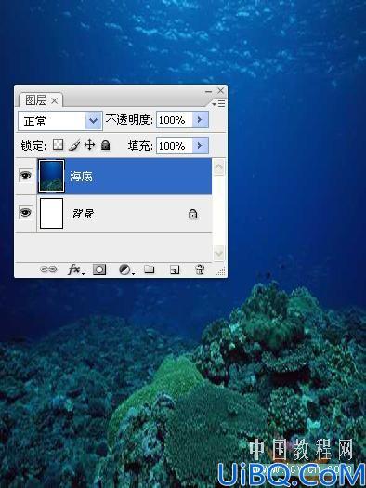Toggle lock all icon
The height and width of the screenshot is (488, 366).
pos(105,145)
